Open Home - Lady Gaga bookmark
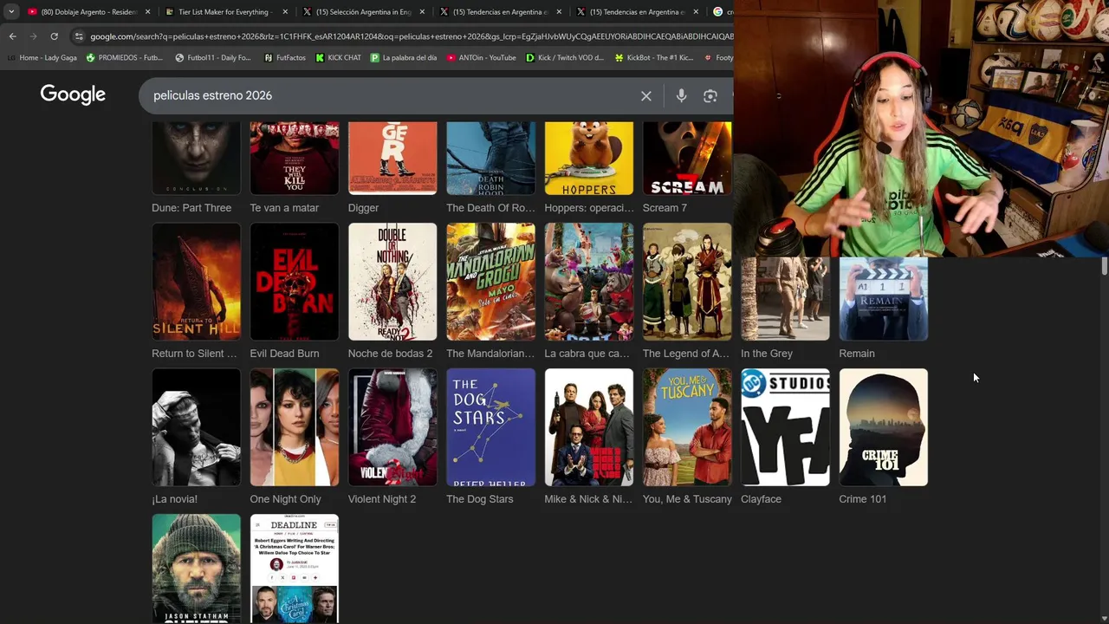The image size is (1109, 624). tap(42, 58)
